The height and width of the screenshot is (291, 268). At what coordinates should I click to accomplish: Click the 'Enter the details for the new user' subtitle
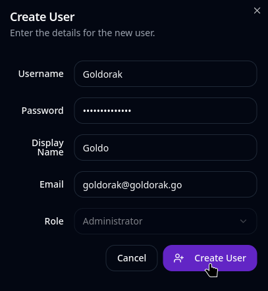tap(82, 33)
